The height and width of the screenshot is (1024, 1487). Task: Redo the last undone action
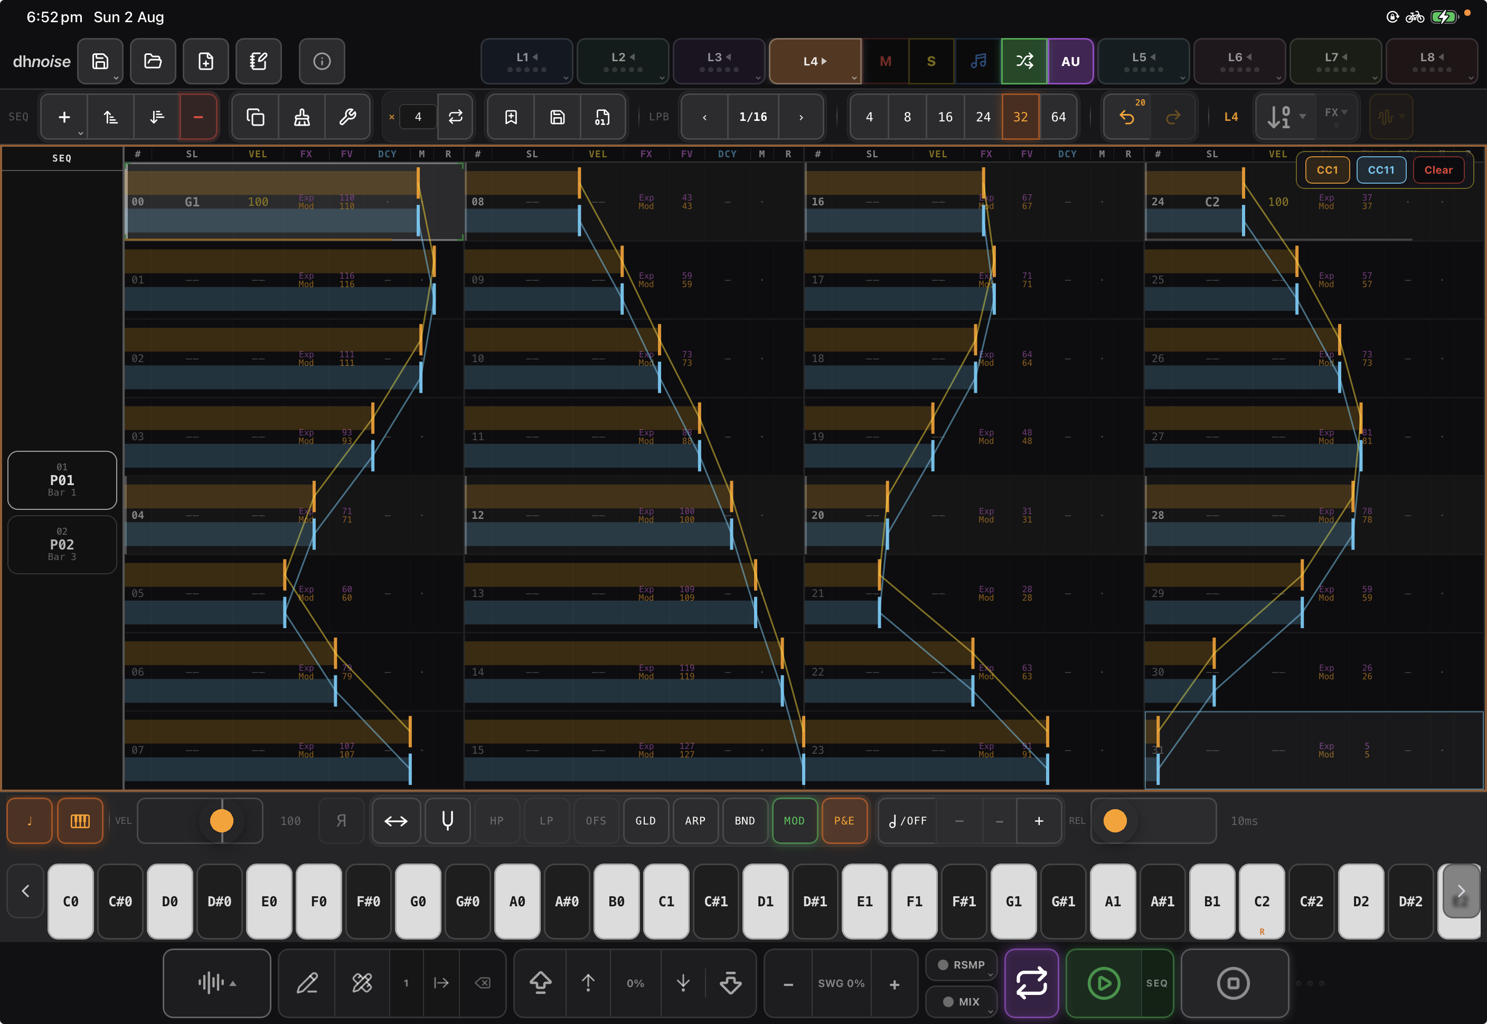point(1173,117)
